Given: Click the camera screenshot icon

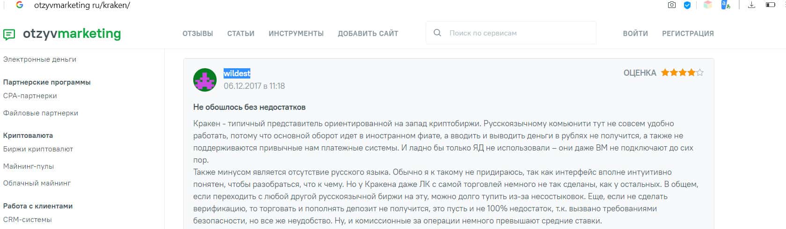Looking at the screenshot, I should point(672,5).
